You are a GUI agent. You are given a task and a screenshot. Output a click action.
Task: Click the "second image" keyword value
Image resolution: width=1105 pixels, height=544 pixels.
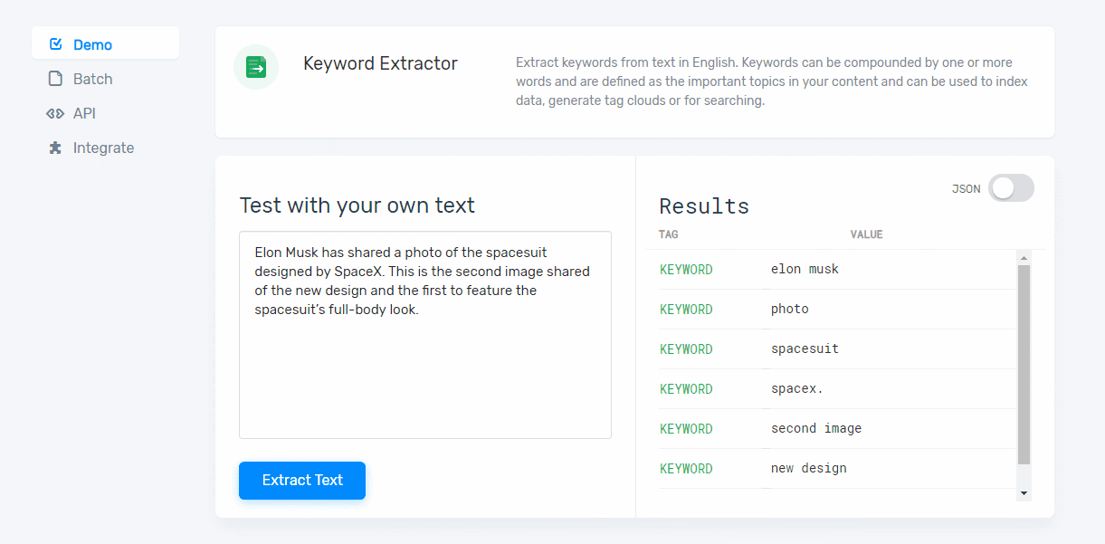[x=815, y=429]
